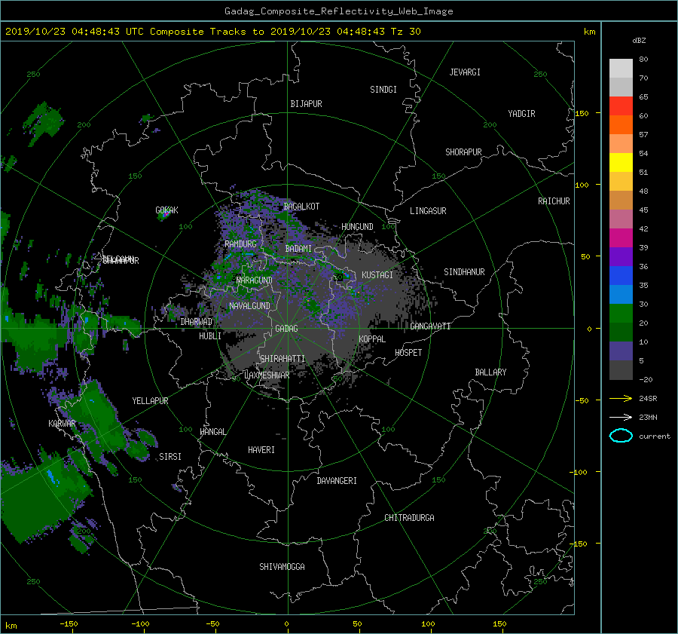
Task: Click the SINDHANUR label
Action: coord(464,272)
